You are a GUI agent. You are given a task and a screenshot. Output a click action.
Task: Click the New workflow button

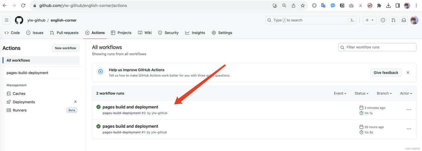point(66,48)
